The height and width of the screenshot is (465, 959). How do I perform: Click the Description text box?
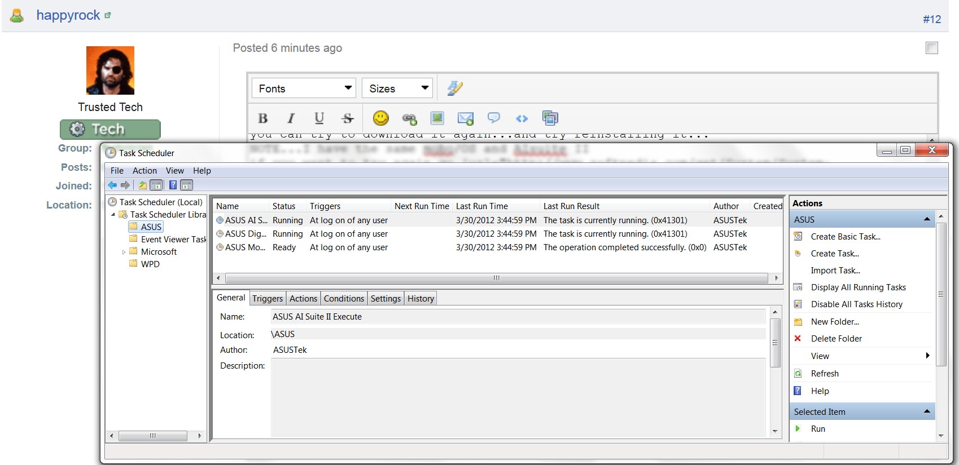pos(518,398)
